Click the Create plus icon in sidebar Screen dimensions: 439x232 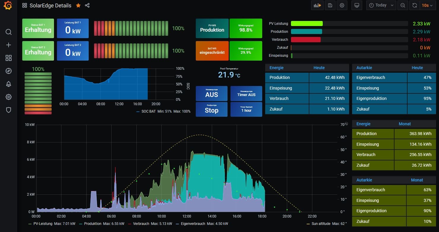(x=9, y=45)
